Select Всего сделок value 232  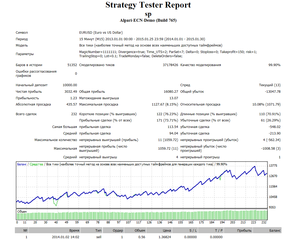tap(74, 114)
